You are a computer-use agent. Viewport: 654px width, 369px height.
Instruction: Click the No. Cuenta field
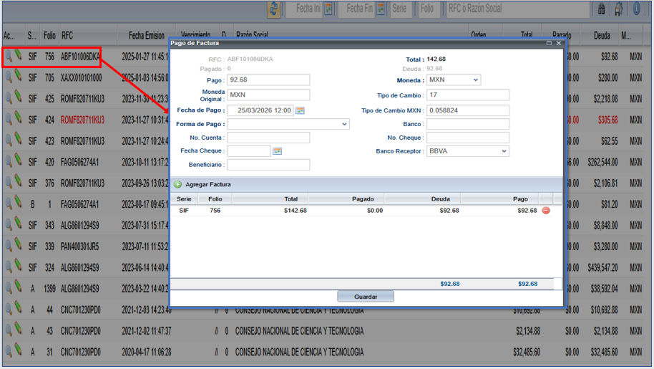pos(268,138)
